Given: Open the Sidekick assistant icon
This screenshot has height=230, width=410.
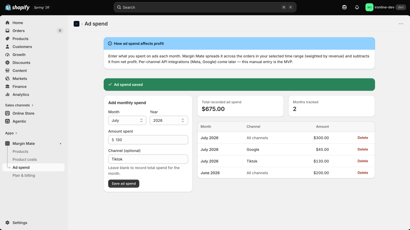Looking at the screenshot, I should 344,7.
